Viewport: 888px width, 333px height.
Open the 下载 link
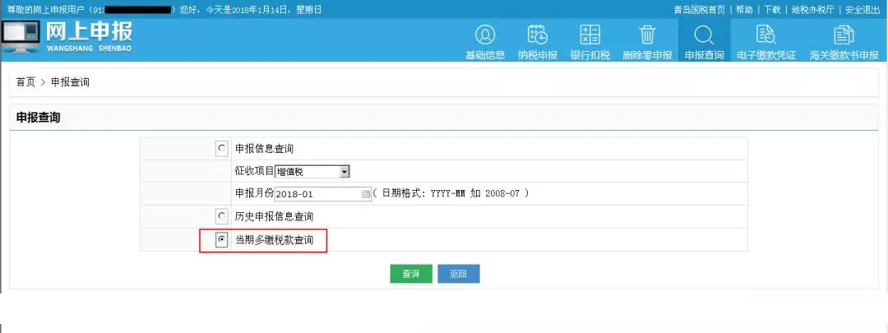click(x=772, y=10)
